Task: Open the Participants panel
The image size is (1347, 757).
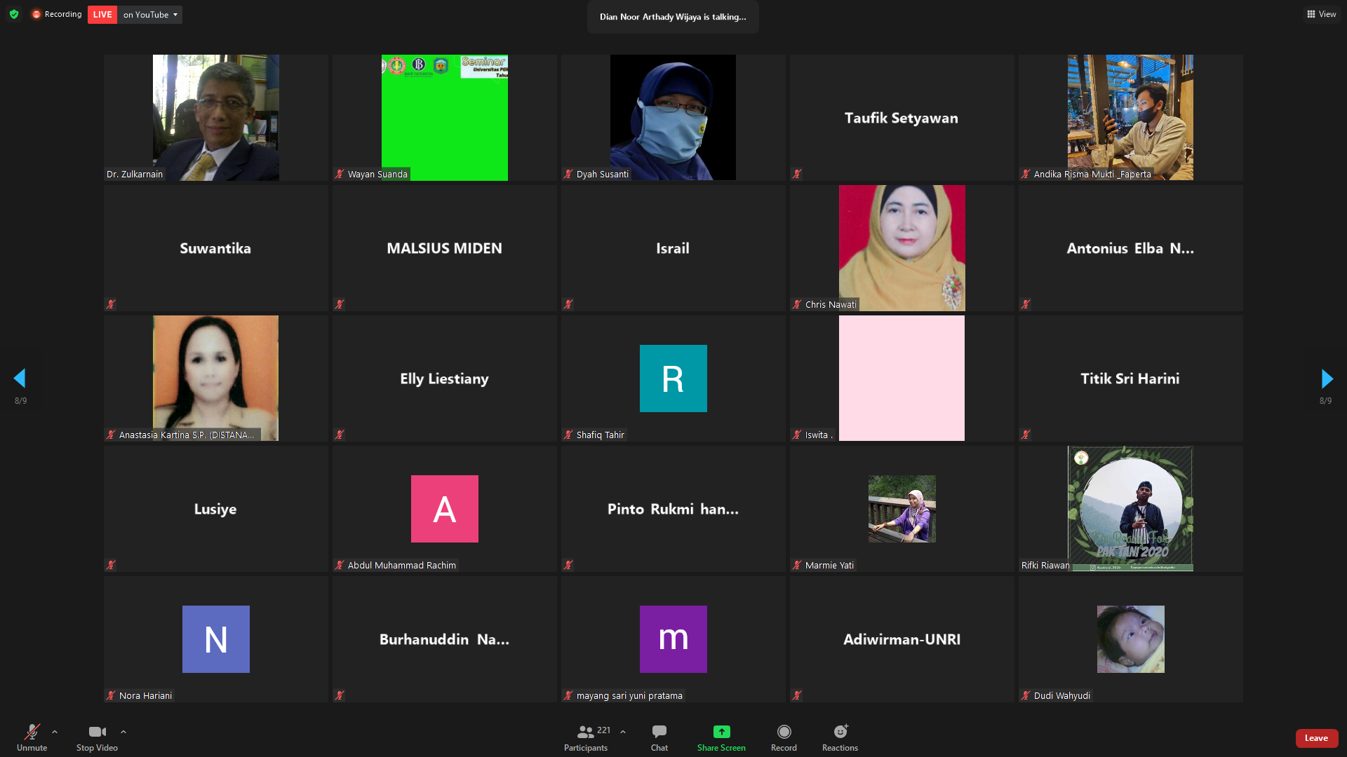Action: (587, 738)
